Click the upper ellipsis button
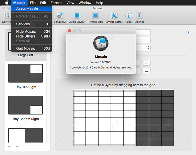The image size is (196, 155). (147, 63)
